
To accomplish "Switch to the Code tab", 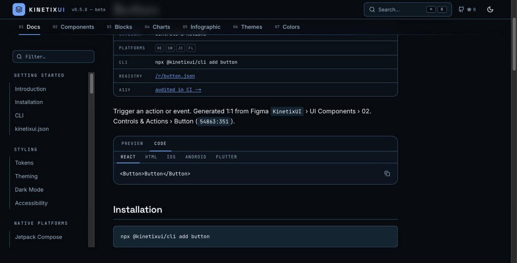I will pos(160,144).
